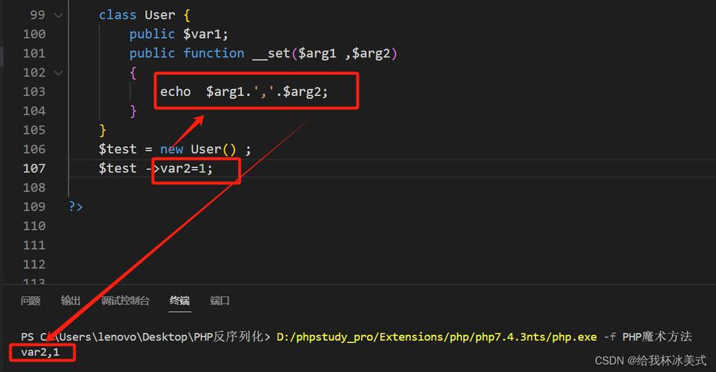Click '$arg2;' in the echo line
This screenshot has width=716, height=372.
305,92
